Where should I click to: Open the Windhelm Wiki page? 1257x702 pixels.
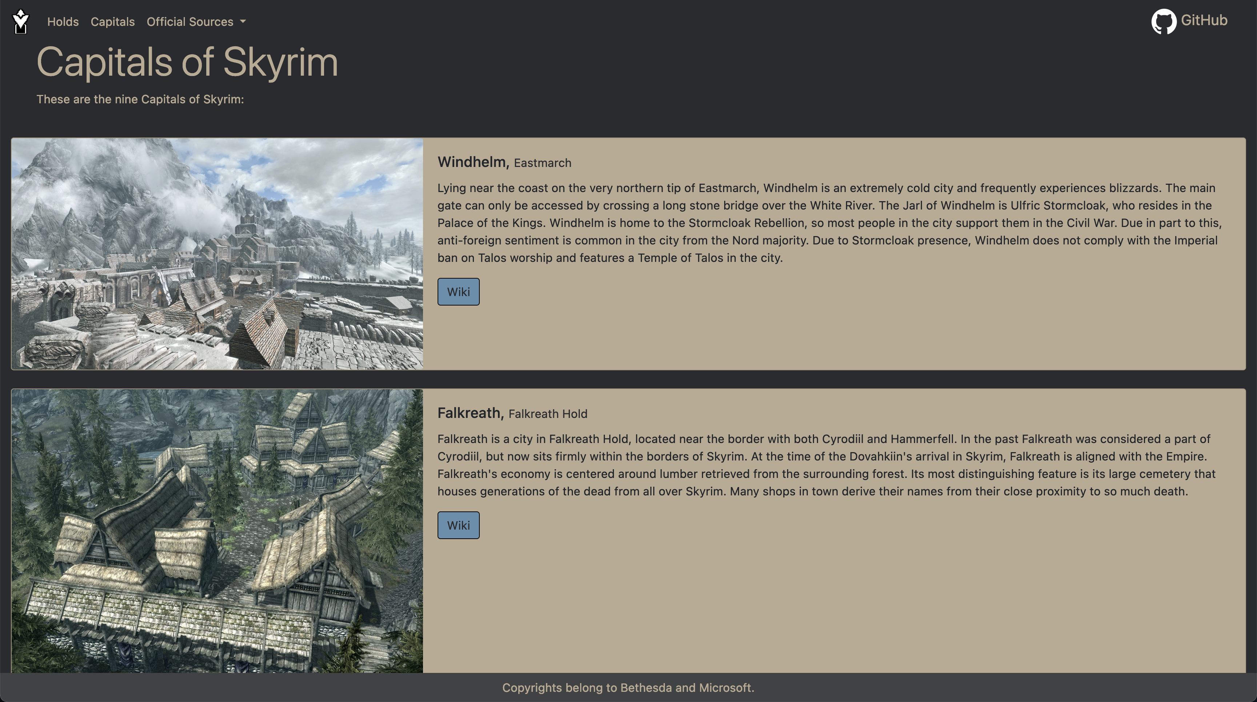tap(458, 291)
